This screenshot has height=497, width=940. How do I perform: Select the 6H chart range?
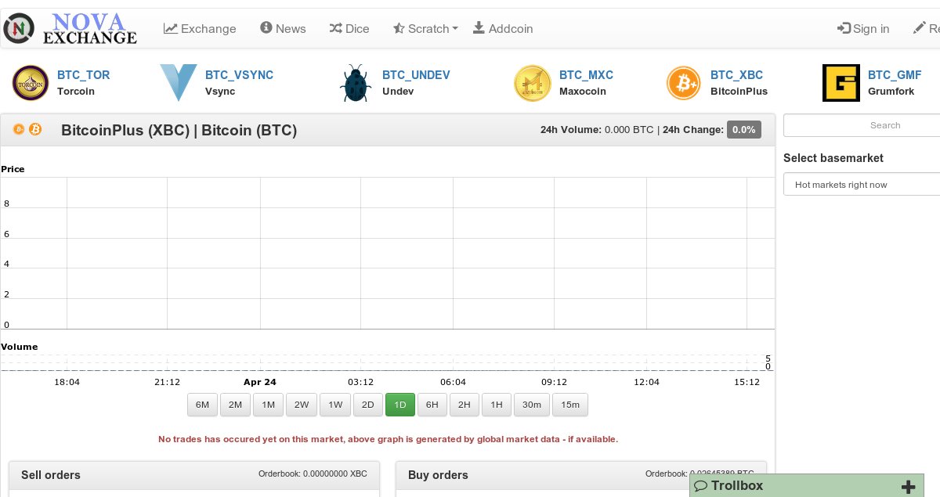(x=432, y=405)
